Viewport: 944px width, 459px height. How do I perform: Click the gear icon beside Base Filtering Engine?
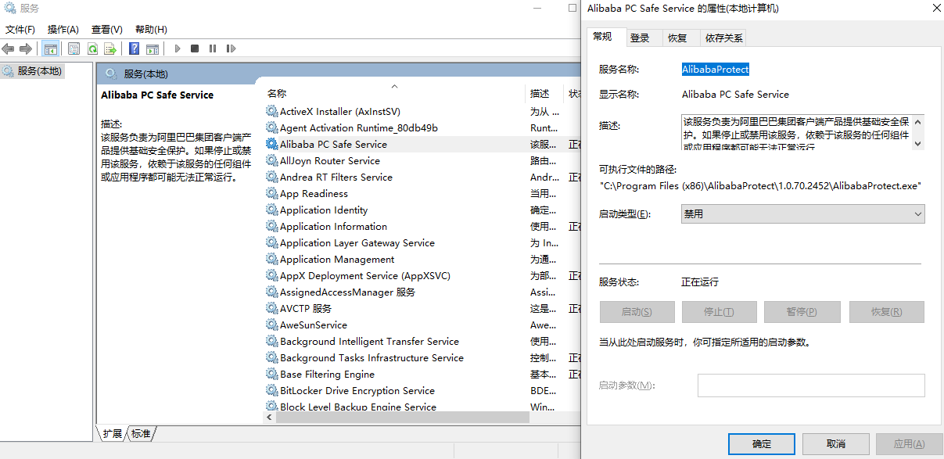coord(272,375)
